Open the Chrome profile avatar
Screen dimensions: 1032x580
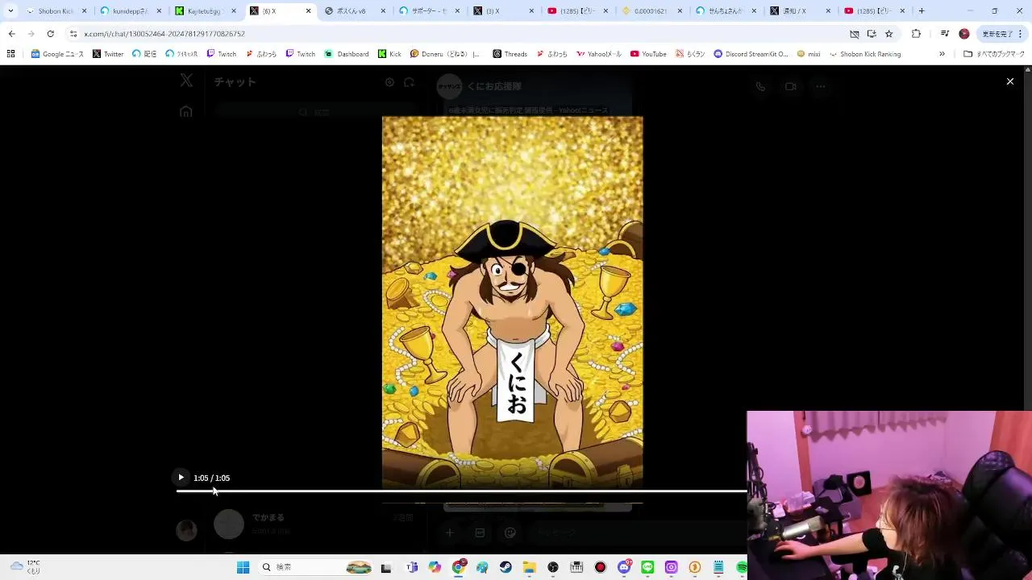[x=963, y=34]
